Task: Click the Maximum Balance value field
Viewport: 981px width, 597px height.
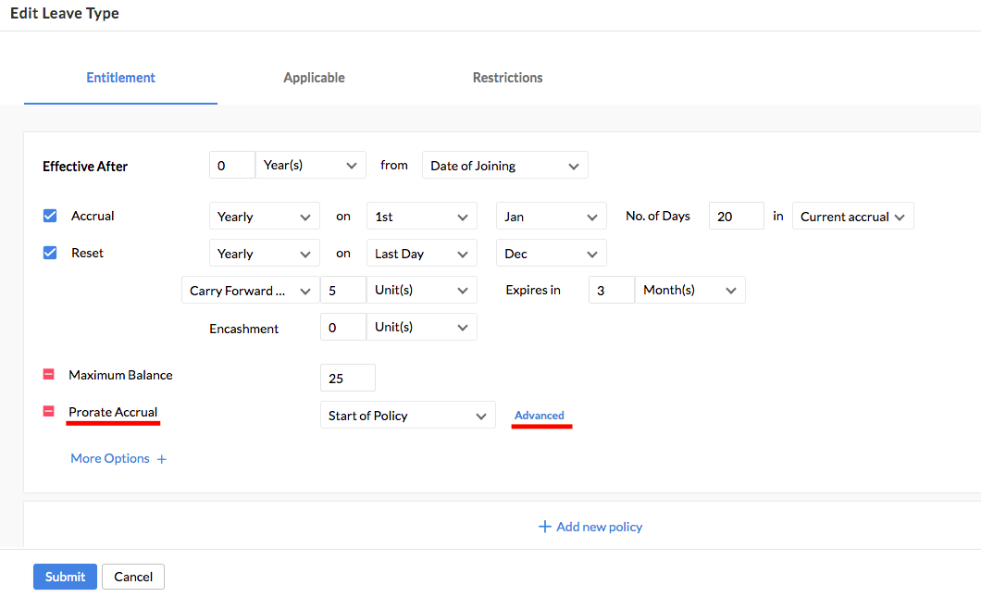Action: coord(347,379)
